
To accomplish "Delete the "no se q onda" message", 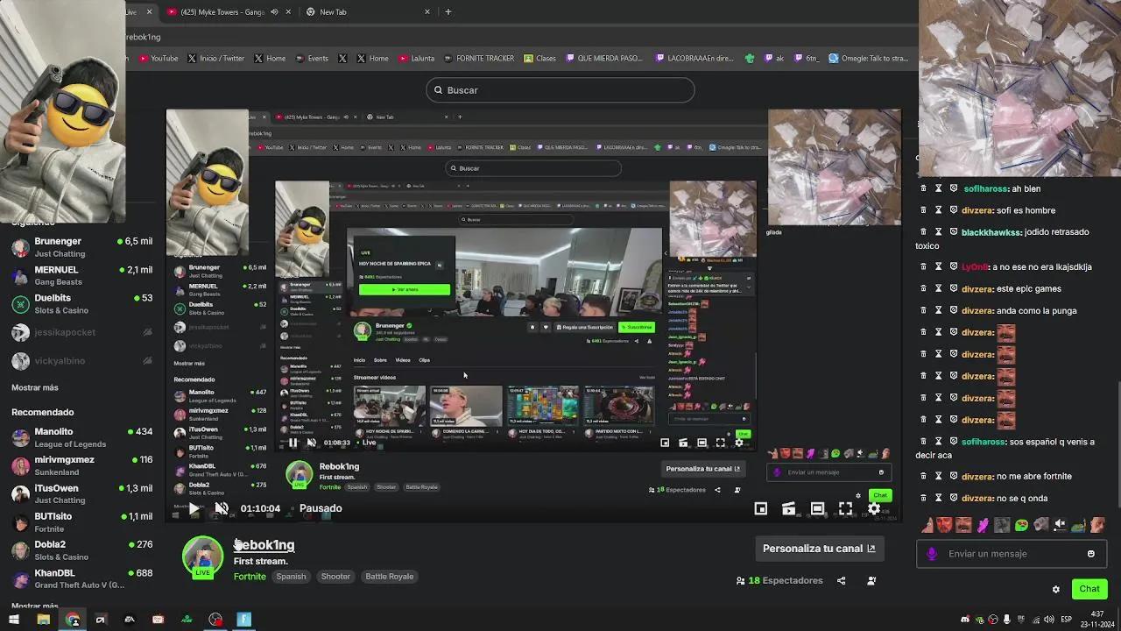I will pos(923,498).
